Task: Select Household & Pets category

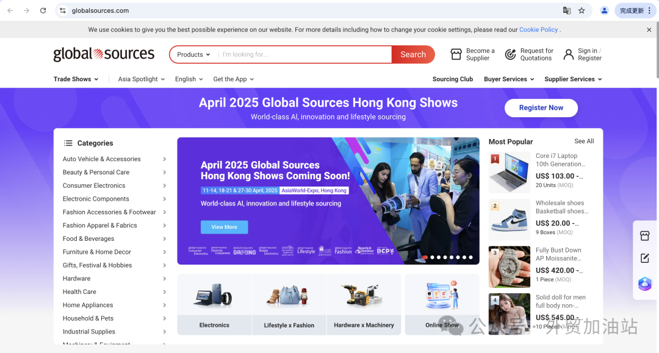Action: [x=88, y=318]
